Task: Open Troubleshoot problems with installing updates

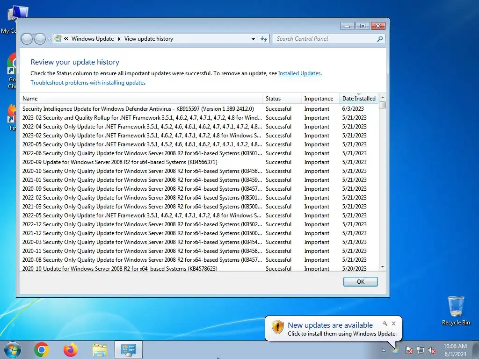Action: (88, 83)
